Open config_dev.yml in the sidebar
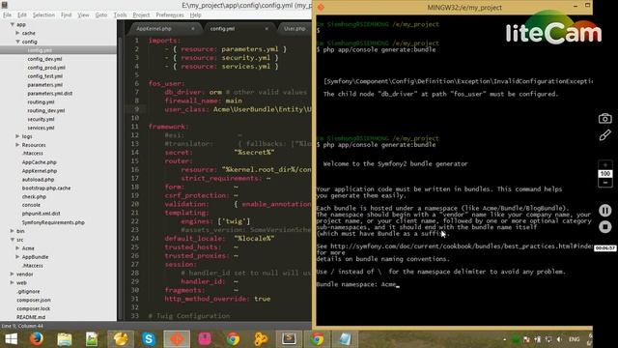618x348 pixels. pyautogui.click(x=44, y=59)
